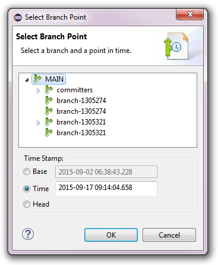Image resolution: width=218 pixels, height=265 pixels.
Task: Close the Select Branch Point dialog
Action: (189, 14)
